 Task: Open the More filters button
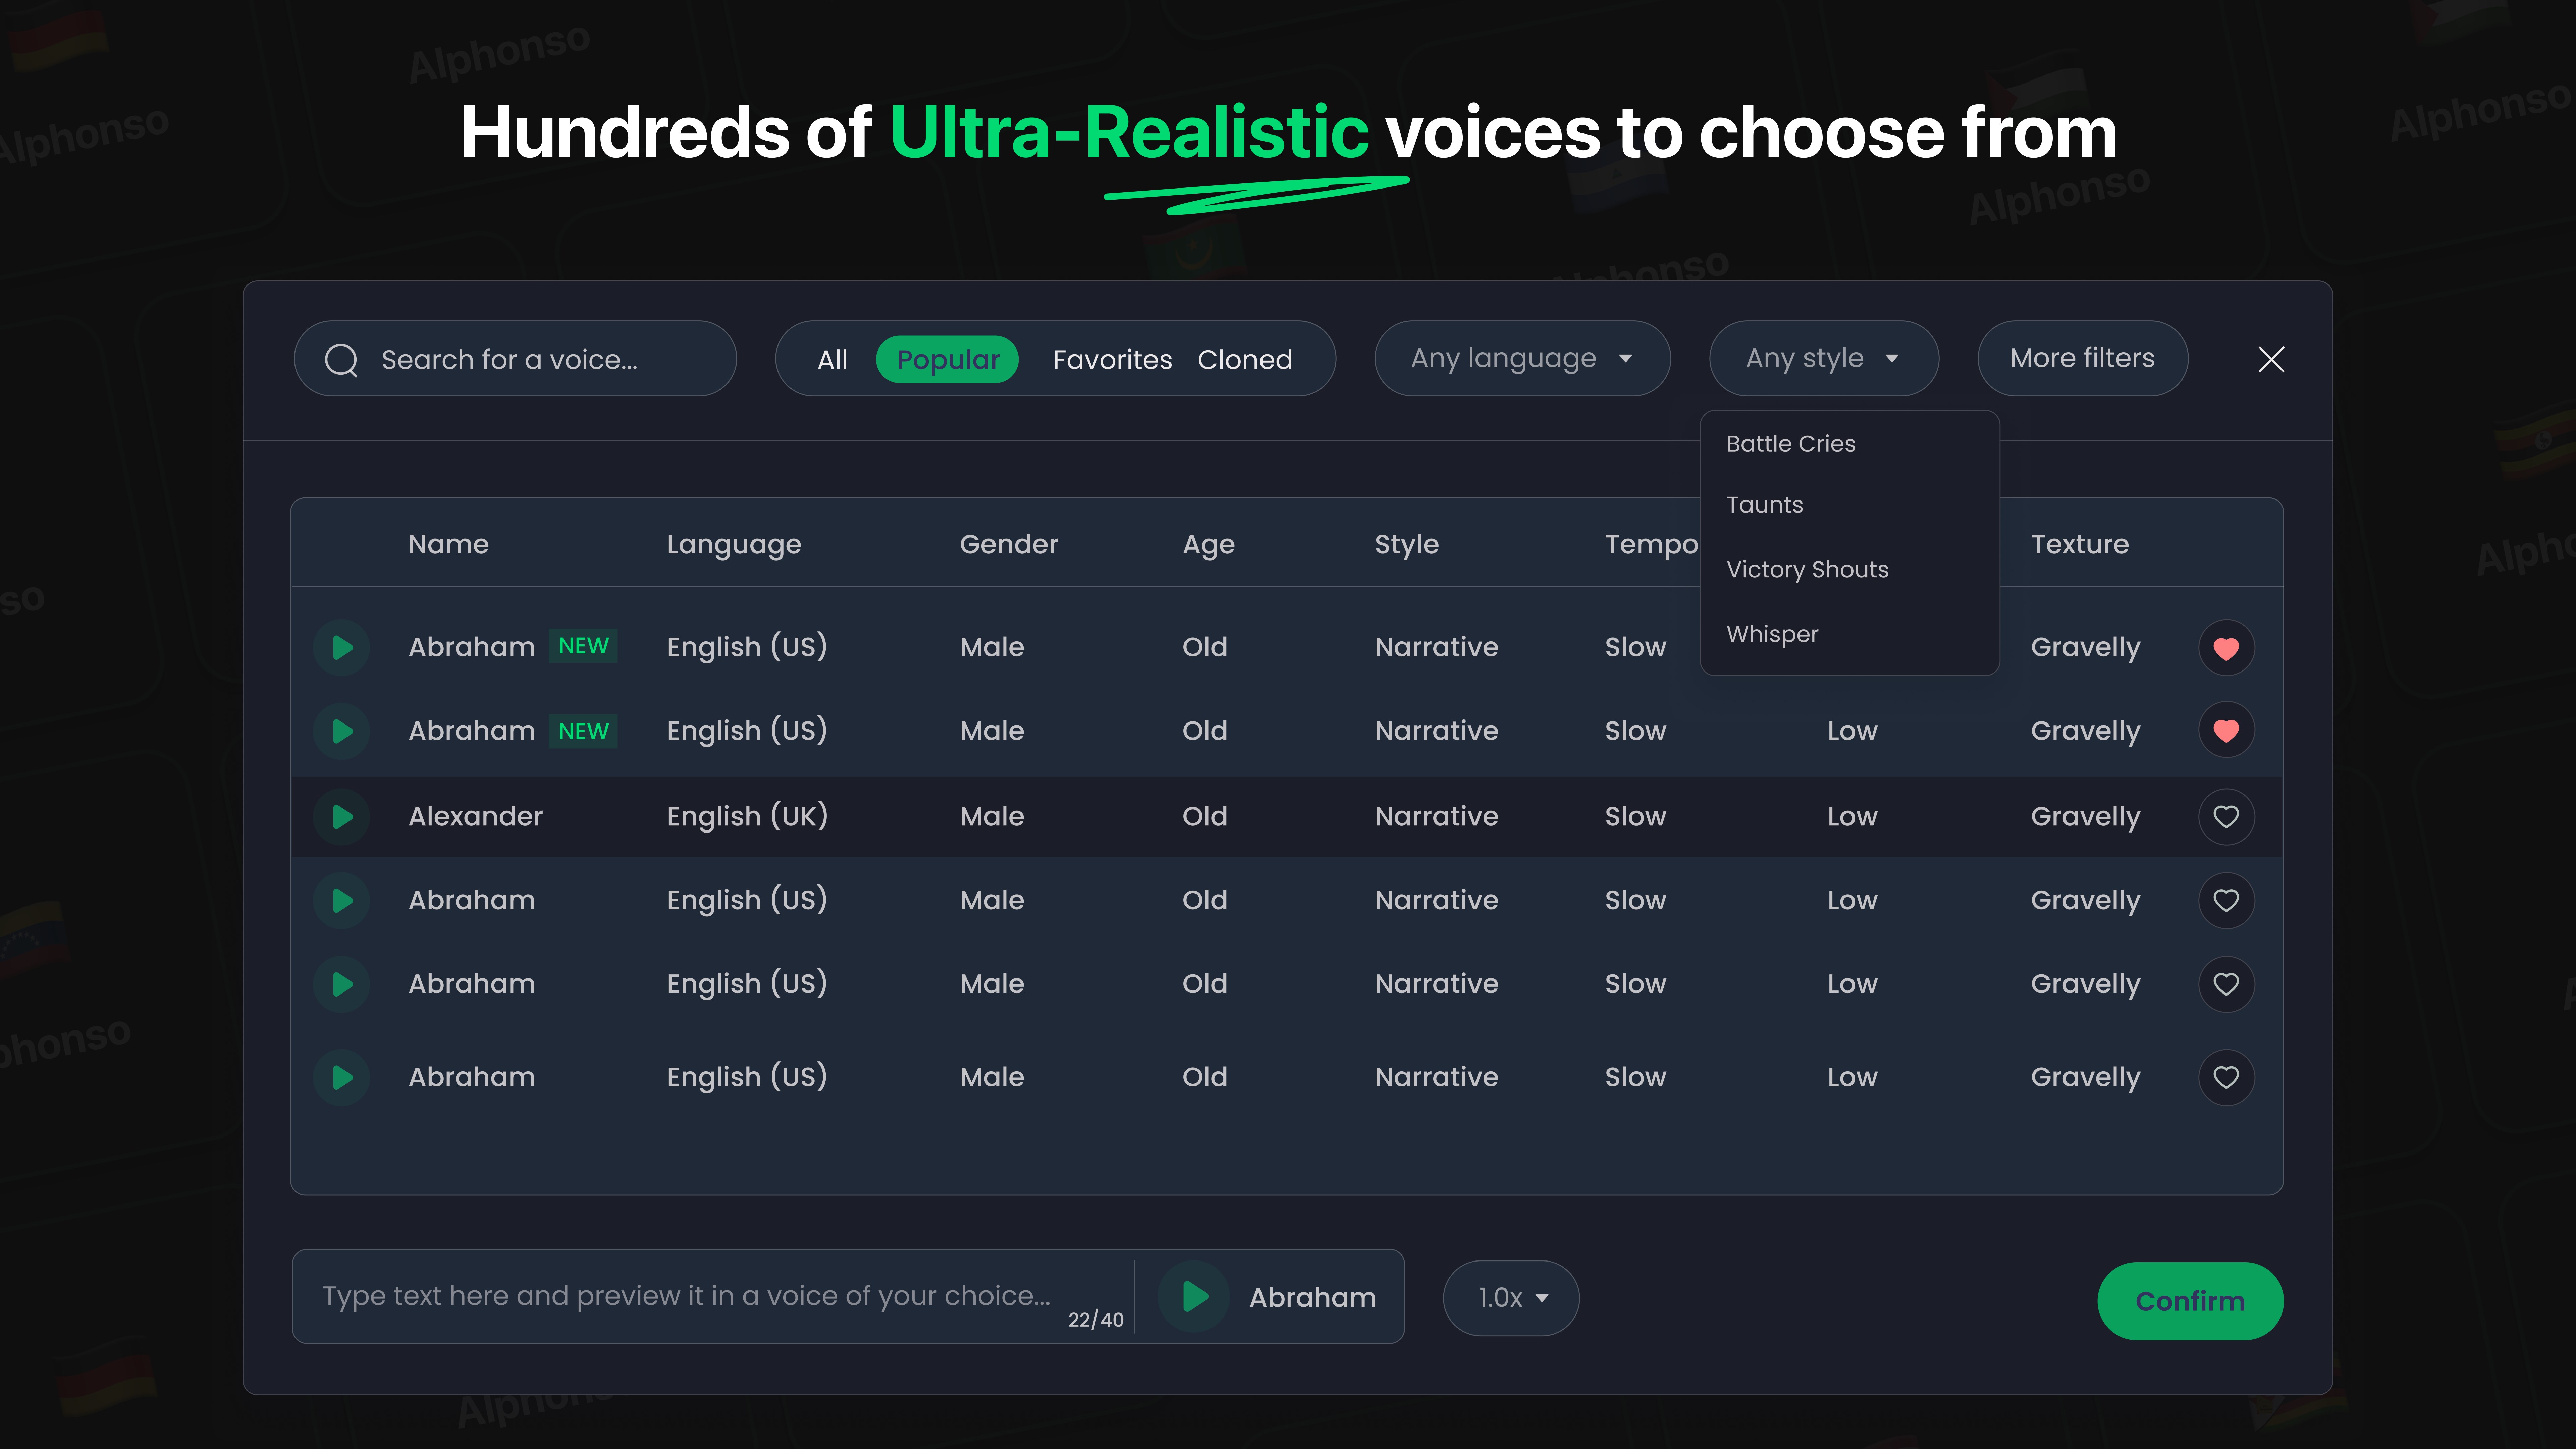(x=2082, y=358)
